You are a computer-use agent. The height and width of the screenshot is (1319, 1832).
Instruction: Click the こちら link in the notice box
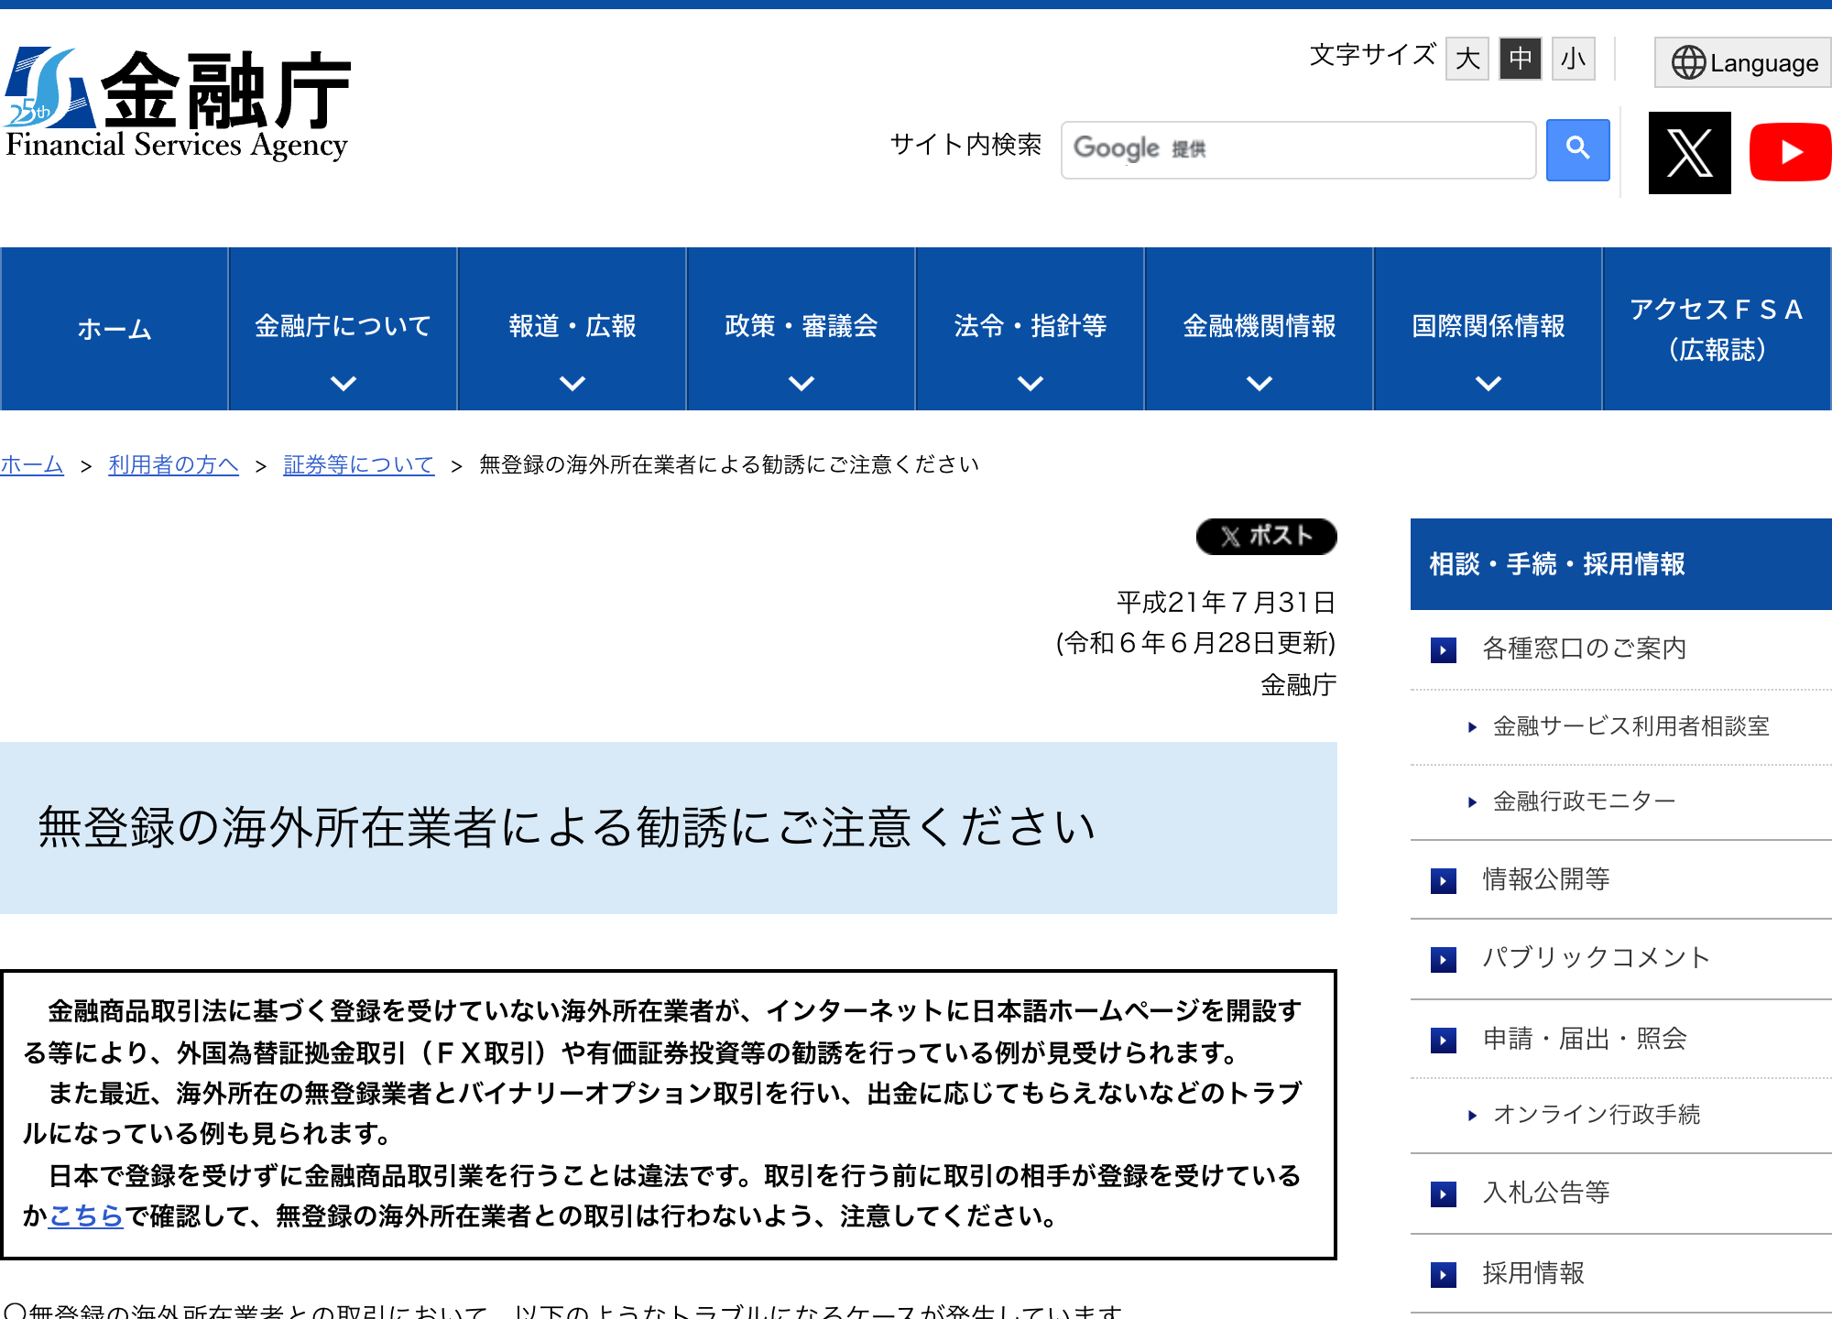85,1215
